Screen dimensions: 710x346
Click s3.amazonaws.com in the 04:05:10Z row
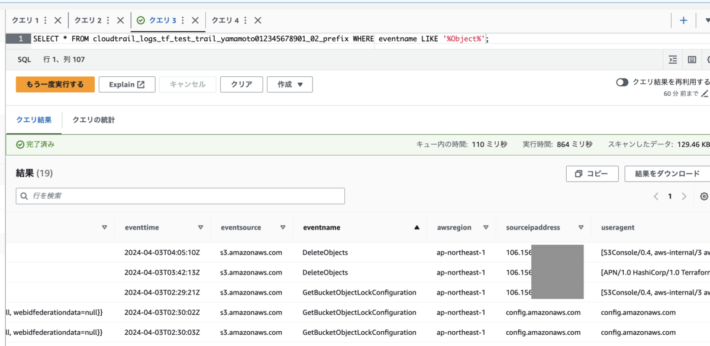251,253
